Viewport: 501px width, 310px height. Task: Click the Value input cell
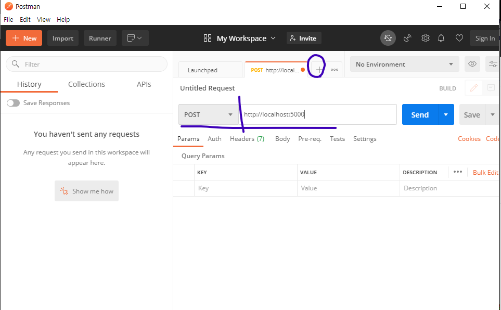click(x=348, y=188)
